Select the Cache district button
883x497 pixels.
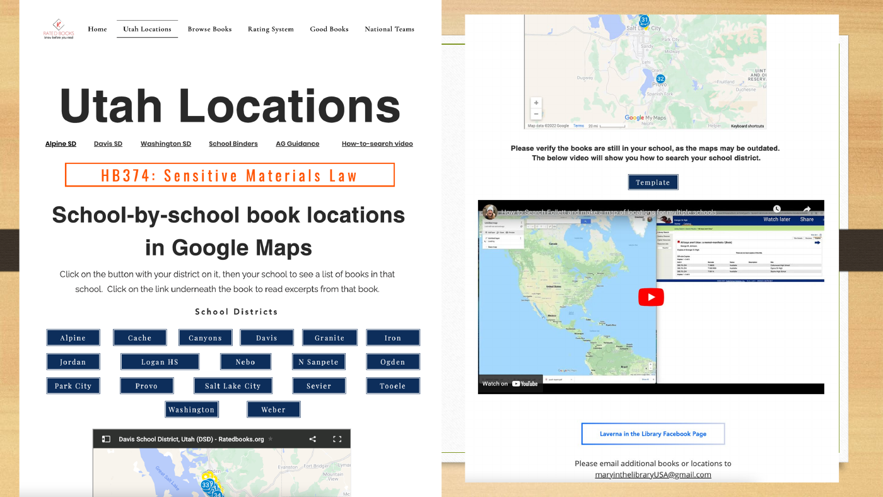(140, 337)
